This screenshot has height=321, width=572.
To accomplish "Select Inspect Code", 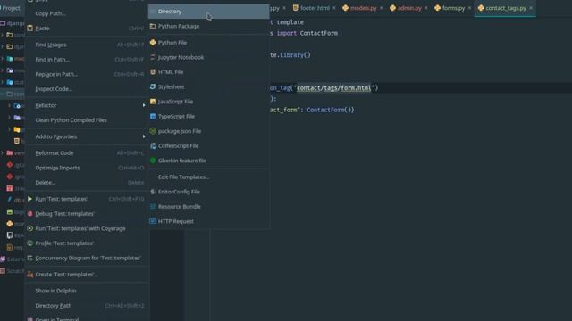I will (86, 89).
